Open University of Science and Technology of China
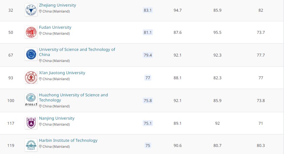This screenshot has width=284, height=154. [x=77, y=50]
